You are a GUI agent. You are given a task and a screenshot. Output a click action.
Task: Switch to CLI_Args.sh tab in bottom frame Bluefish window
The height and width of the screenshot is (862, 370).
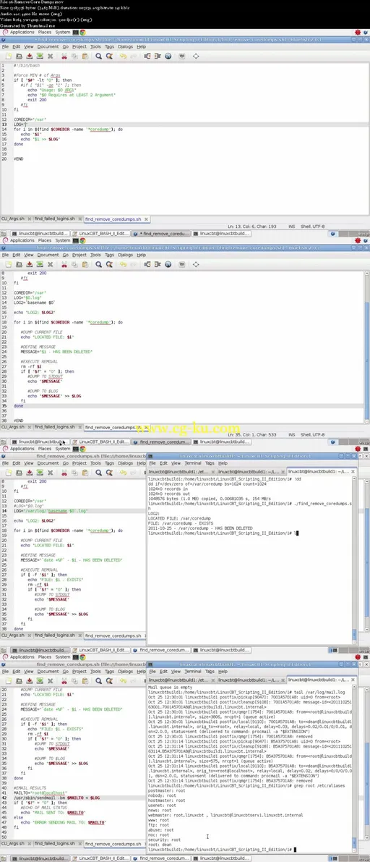(13, 843)
